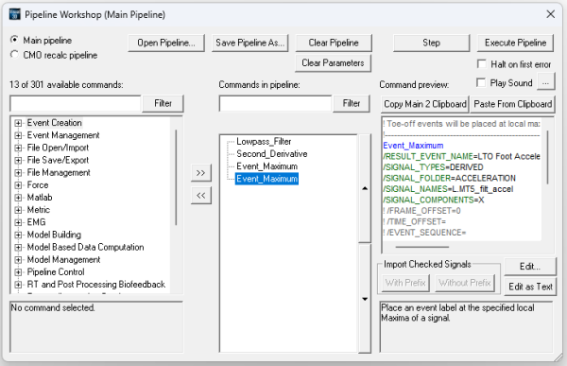Click Copy Main 2 Clipboard button

click(x=425, y=104)
